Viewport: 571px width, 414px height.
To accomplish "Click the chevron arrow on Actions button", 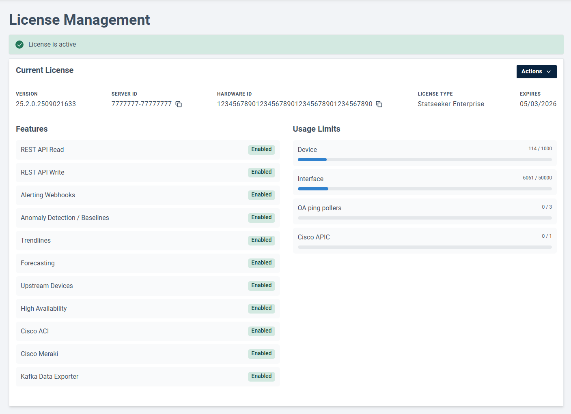I will pos(549,72).
